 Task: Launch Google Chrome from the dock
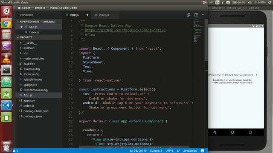6,23
